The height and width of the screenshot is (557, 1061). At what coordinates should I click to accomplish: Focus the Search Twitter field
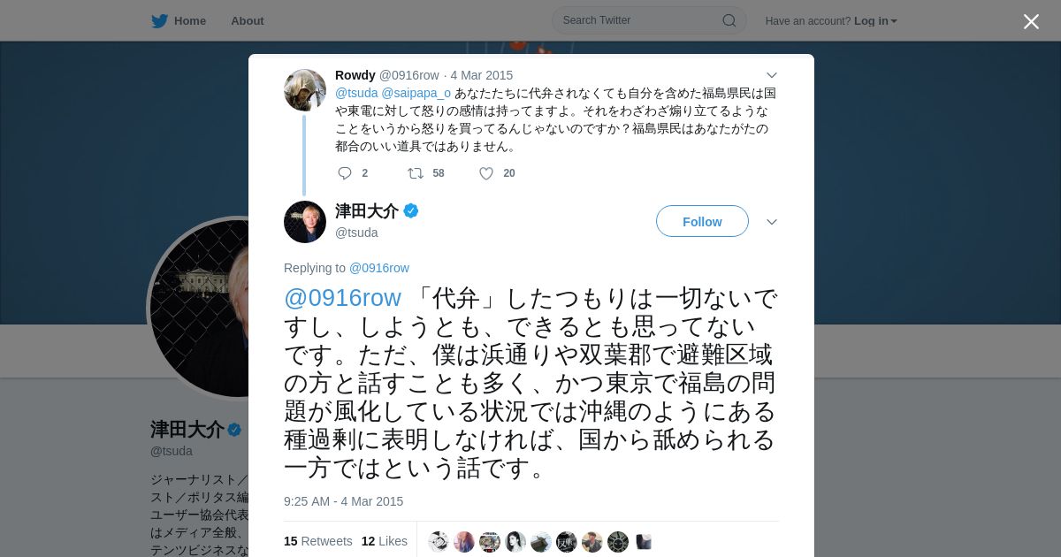click(649, 20)
